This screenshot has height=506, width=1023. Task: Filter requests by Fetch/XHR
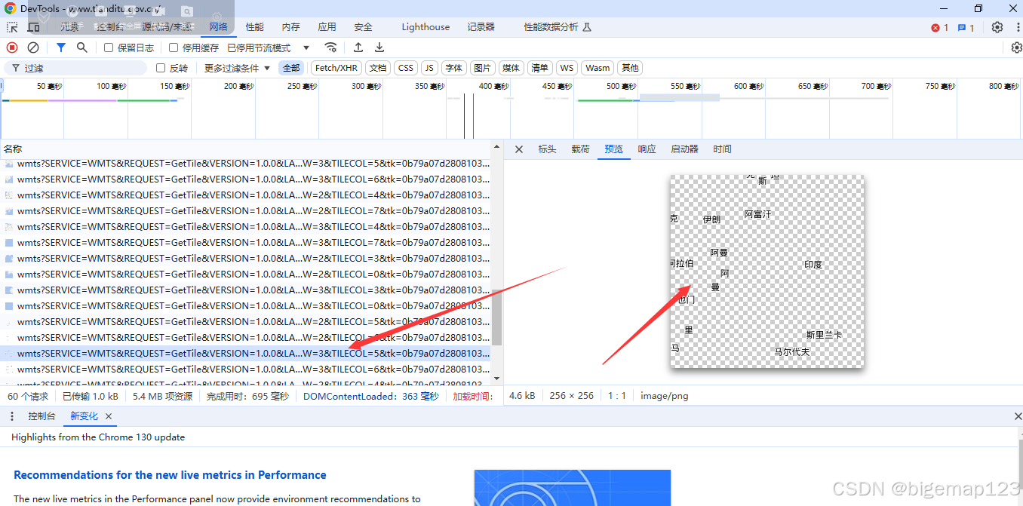tap(336, 68)
